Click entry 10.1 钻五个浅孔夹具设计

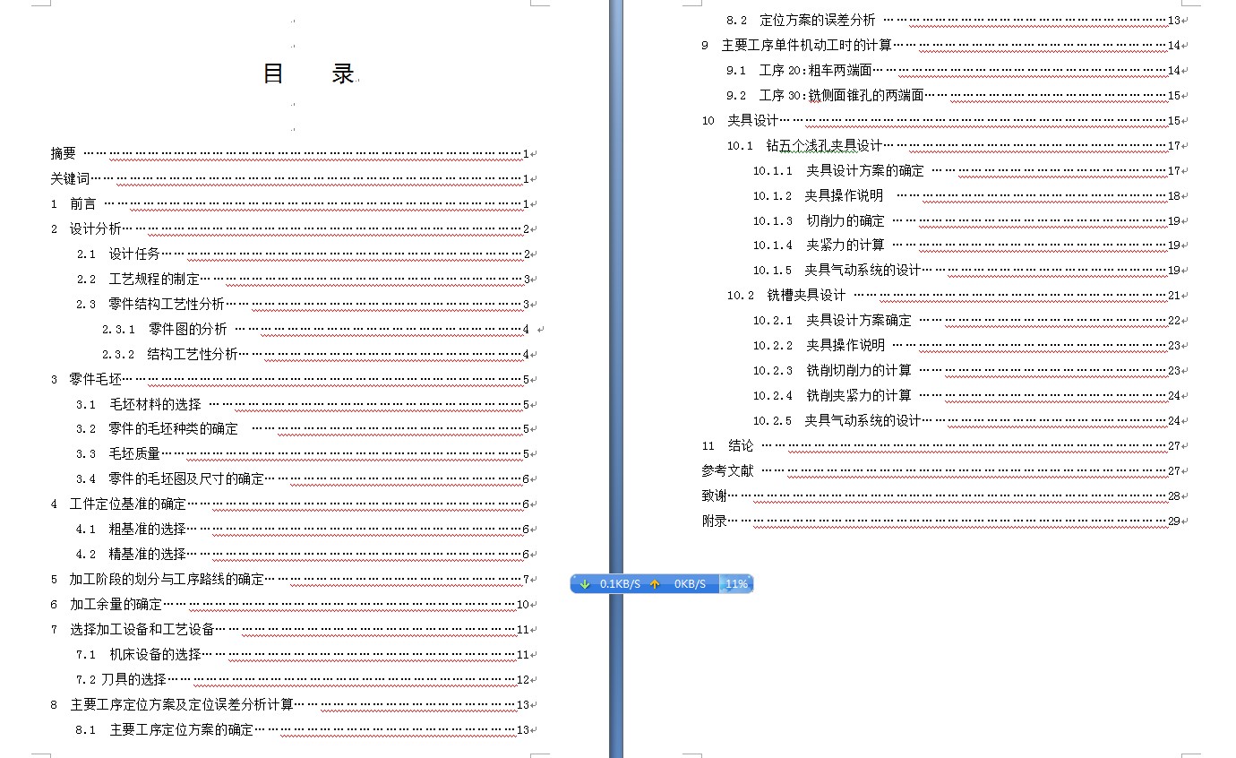(x=954, y=145)
